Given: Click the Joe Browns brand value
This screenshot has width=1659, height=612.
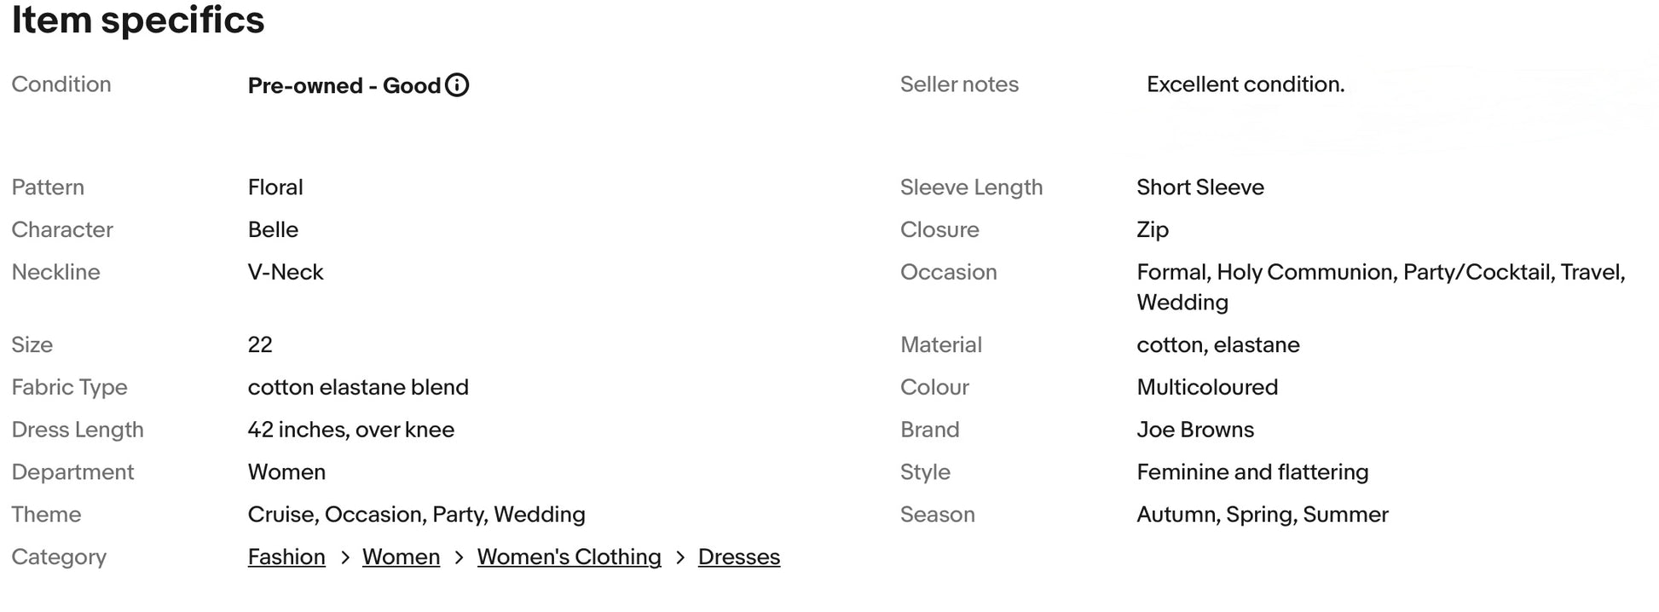Looking at the screenshot, I should (1194, 430).
